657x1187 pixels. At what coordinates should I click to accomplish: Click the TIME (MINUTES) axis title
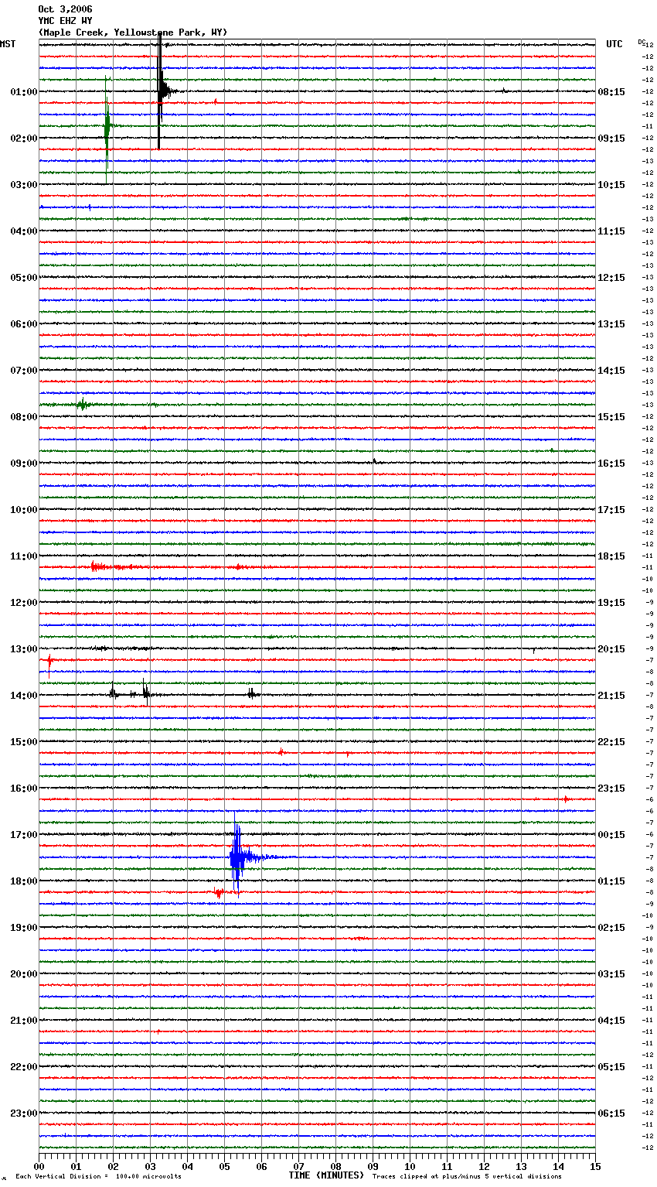coord(326,1175)
